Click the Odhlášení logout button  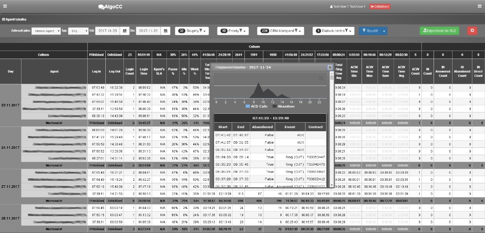(x=380, y=6)
